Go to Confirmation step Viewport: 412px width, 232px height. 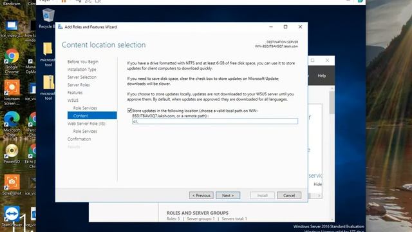click(79, 139)
